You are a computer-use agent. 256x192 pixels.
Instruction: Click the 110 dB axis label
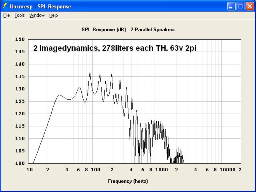pos(20,139)
